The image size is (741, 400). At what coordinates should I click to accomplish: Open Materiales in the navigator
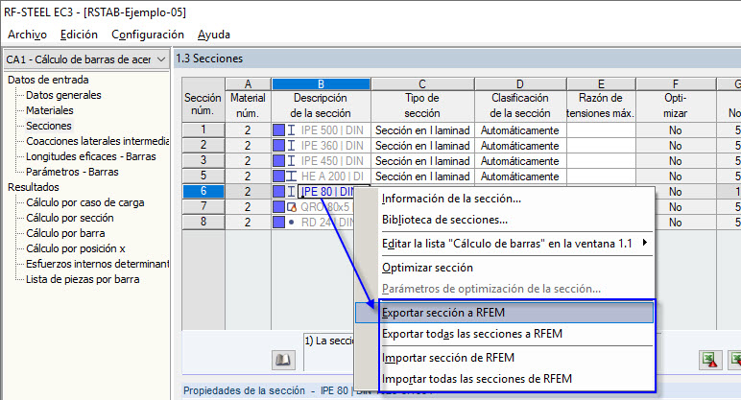click(50, 110)
